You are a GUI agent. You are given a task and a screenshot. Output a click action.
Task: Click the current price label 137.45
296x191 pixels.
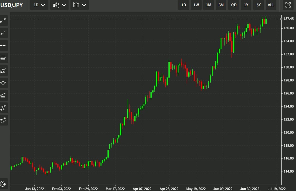(289, 19)
